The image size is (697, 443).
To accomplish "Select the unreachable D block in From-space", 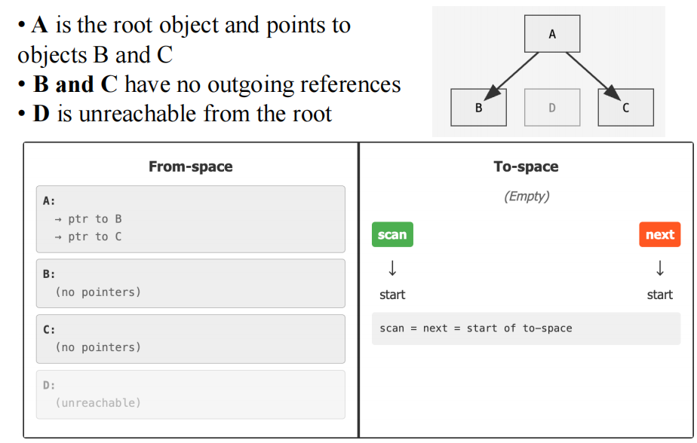I will pyautogui.click(x=191, y=395).
